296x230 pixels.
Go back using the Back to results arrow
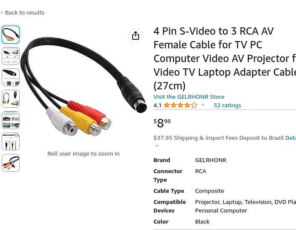pos(2,12)
